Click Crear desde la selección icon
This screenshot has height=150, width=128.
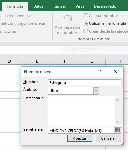click(x=85, y=31)
